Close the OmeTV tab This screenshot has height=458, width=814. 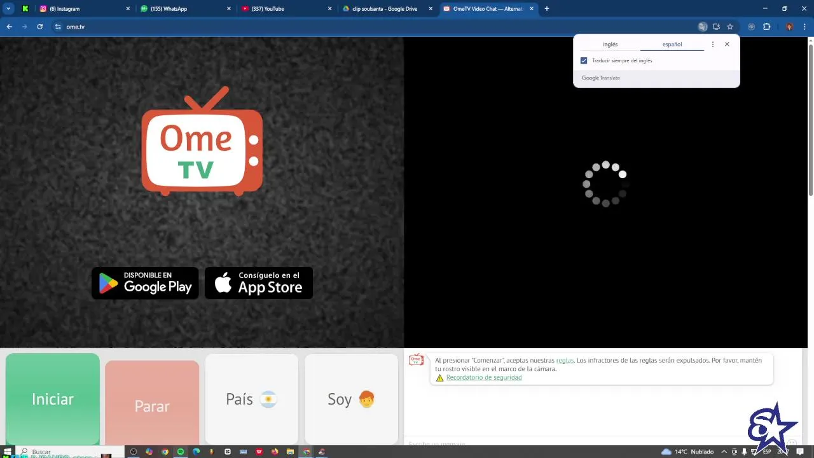(532, 9)
